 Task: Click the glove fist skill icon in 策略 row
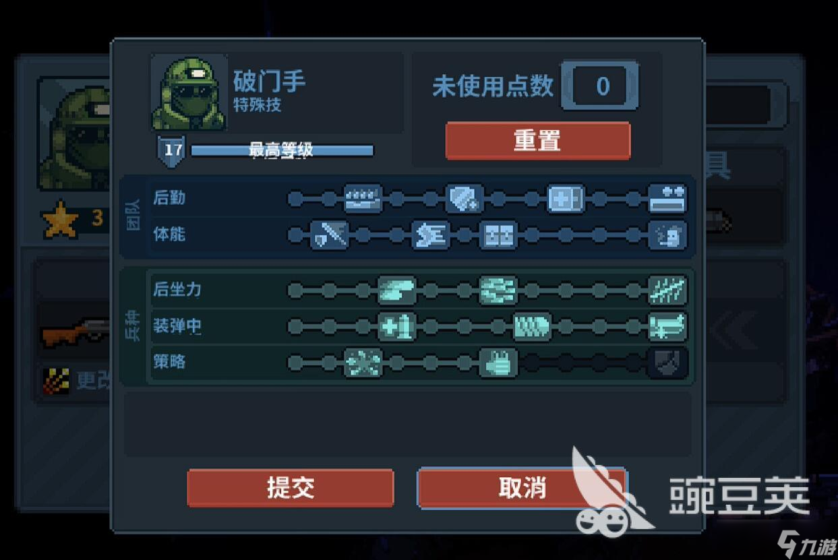pyautogui.click(x=498, y=363)
